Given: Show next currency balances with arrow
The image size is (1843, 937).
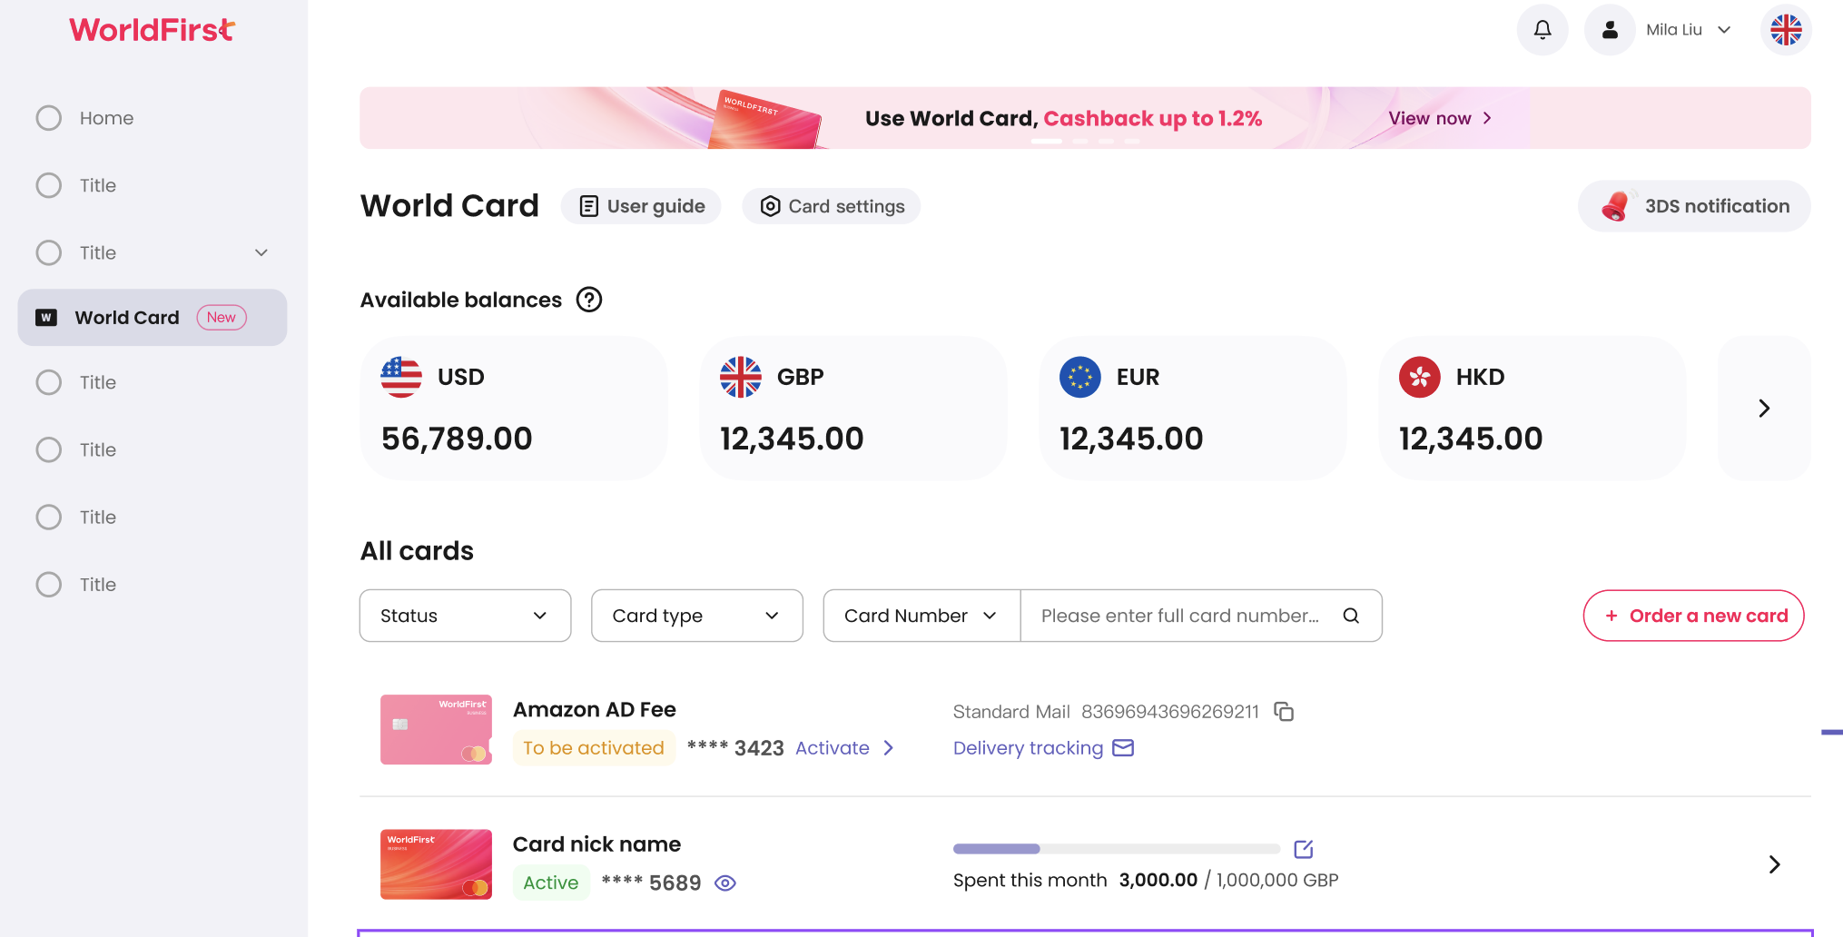Looking at the screenshot, I should pos(1763,409).
